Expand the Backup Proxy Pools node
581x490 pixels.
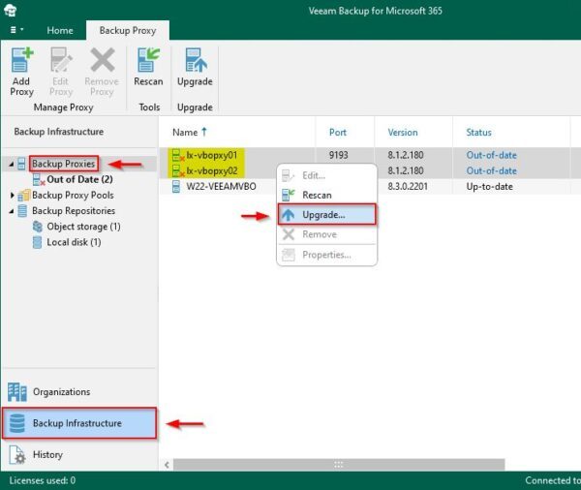(12, 195)
